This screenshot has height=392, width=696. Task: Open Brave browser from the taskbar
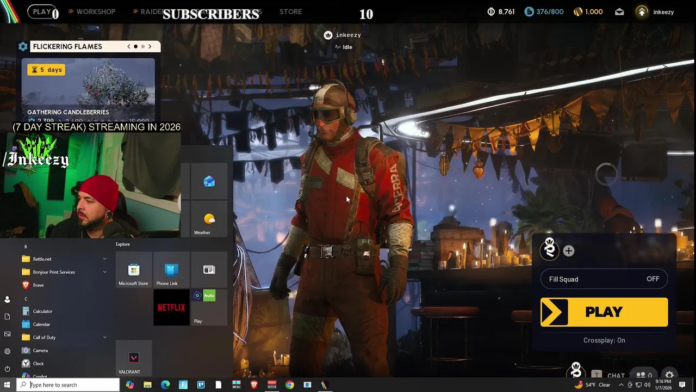pyautogui.click(x=254, y=385)
